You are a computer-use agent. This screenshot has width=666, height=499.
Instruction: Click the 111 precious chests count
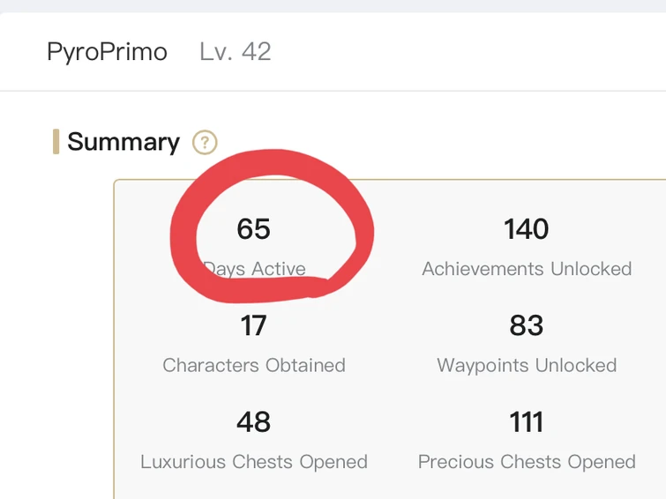[x=526, y=422]
